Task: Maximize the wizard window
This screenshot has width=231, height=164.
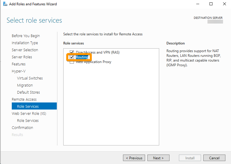Action: pyautogui.click(x=211, y=4)
